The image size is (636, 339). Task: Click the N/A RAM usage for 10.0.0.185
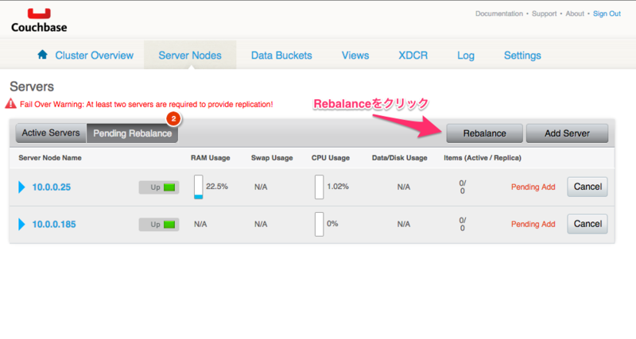(x=200, y=224)
